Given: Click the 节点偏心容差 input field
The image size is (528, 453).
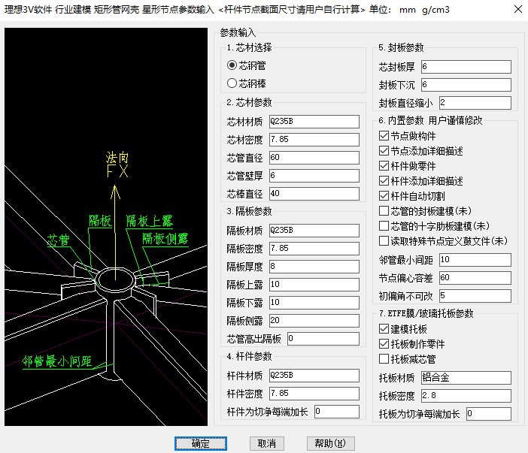Looking at the screenshot, I should click(475, 278).
